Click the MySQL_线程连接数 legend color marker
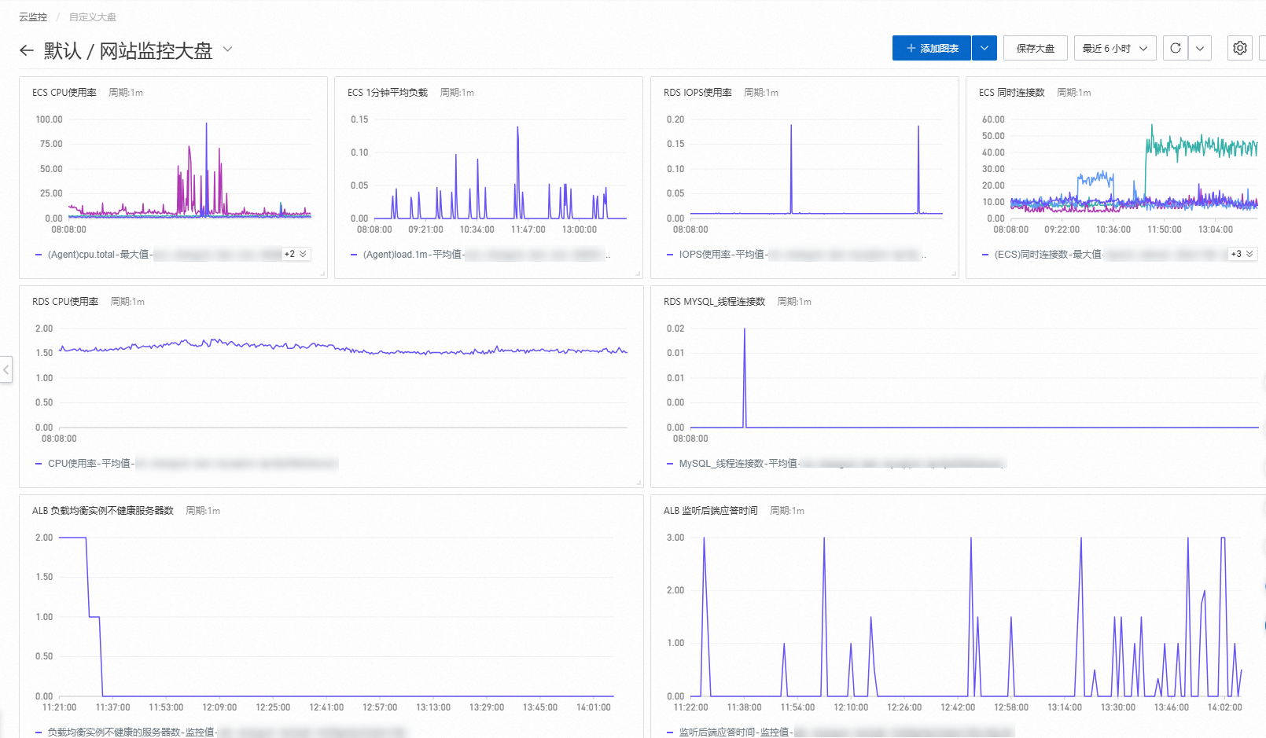The width and height of the screenshot is (1266, 738). click(670, 464)
